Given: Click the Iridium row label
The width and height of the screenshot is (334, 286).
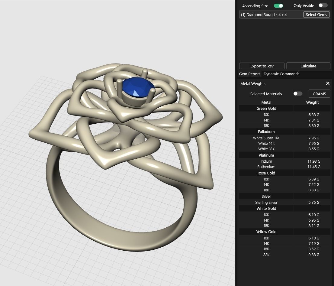Looking at the screenshot, I should coord(266,161).
